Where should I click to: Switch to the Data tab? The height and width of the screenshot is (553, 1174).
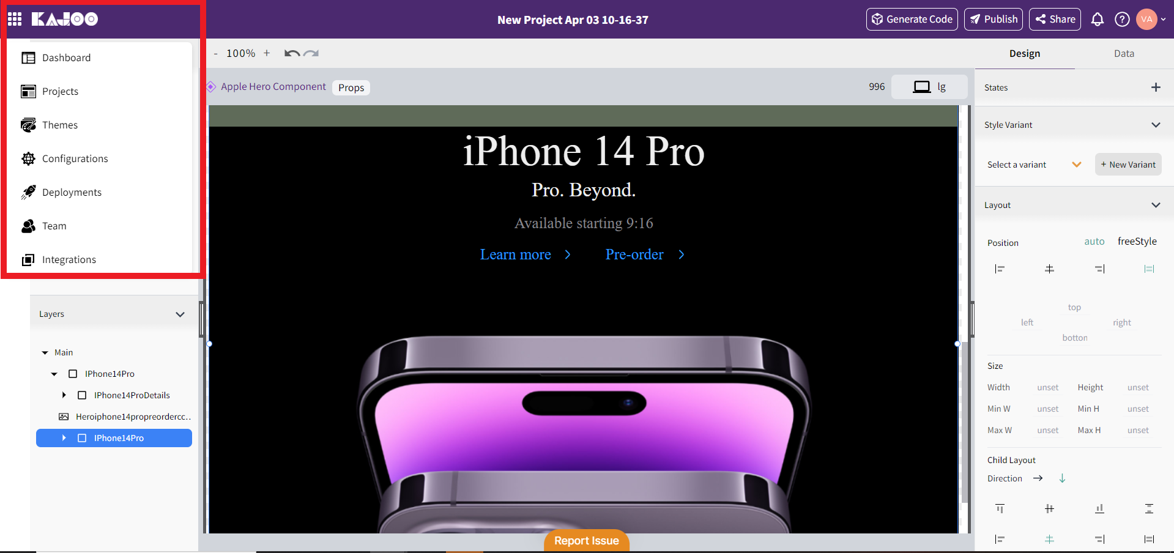pos(1124,54)
